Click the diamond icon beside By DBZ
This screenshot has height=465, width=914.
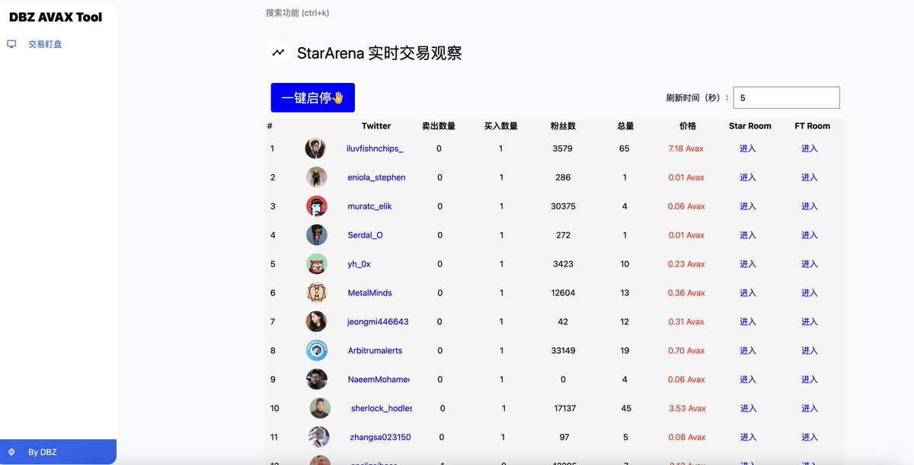point(11,452)
